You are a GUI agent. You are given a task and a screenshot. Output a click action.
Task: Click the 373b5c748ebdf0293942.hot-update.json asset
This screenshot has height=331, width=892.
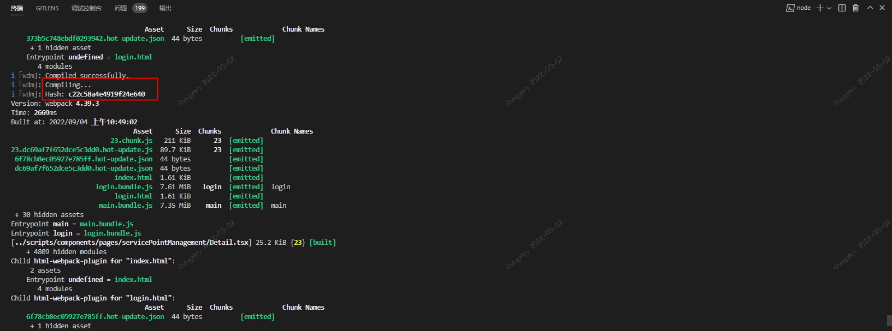[95, 39]
